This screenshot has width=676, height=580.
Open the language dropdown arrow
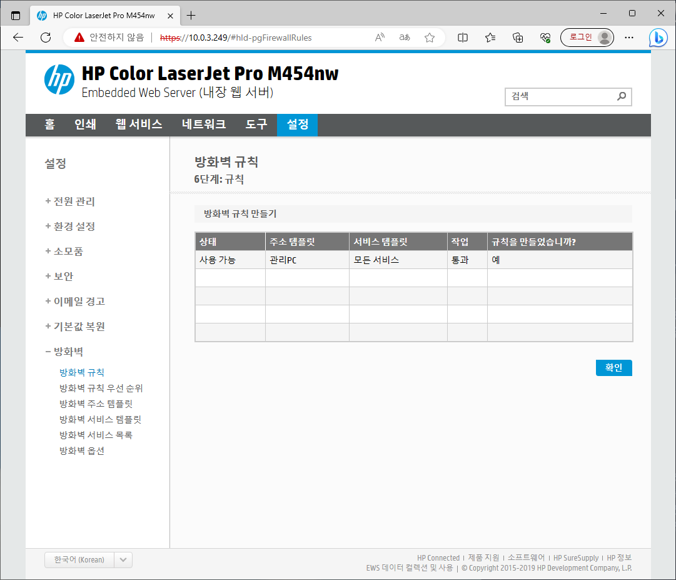[x=123, y=560]
